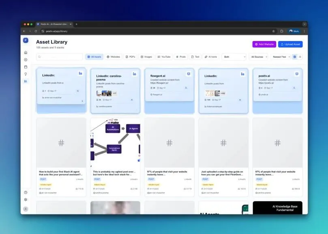Click the browser forward arrow
The image size is (328, 234).
(x=30, y=31)
